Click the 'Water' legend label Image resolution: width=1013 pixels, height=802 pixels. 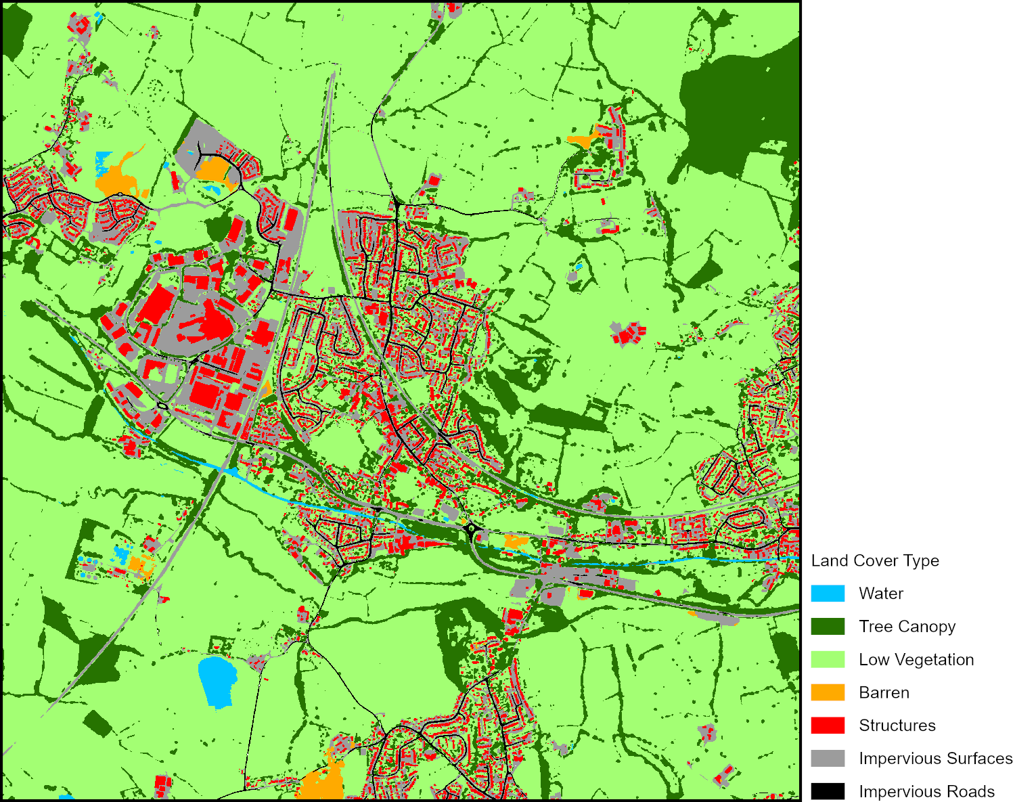coord(880,594)
